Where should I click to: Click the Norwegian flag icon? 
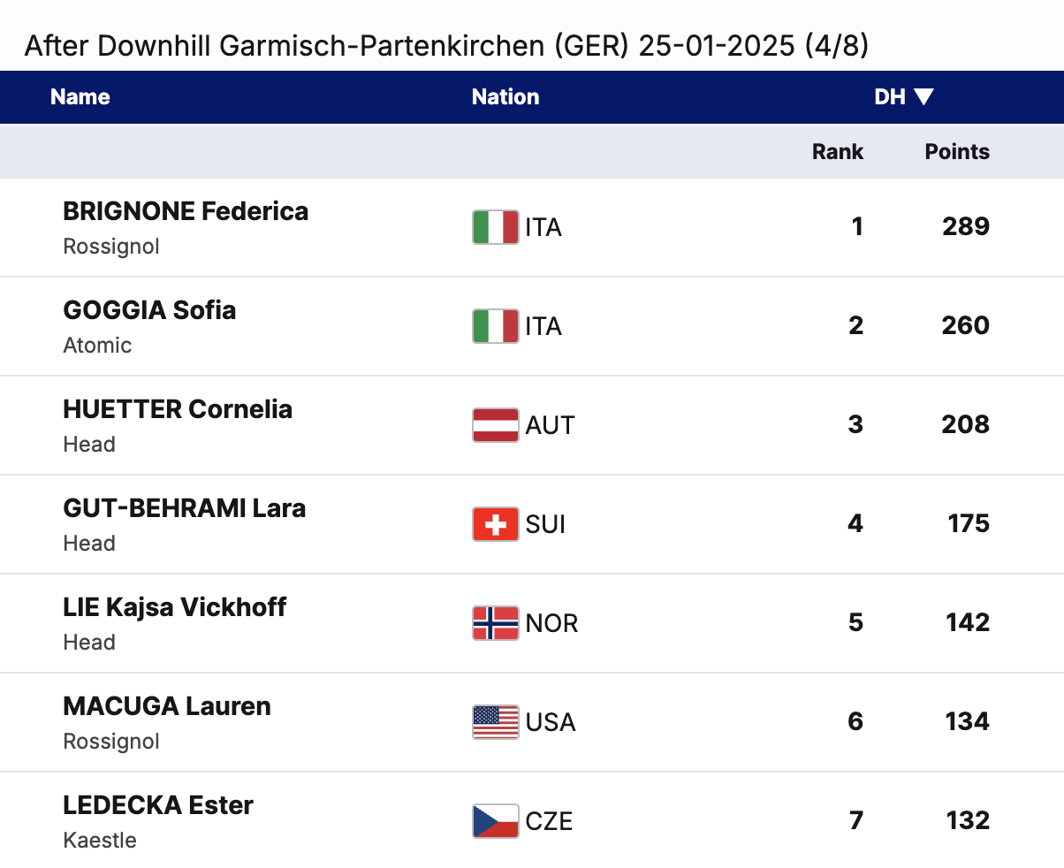pos(496,623)
